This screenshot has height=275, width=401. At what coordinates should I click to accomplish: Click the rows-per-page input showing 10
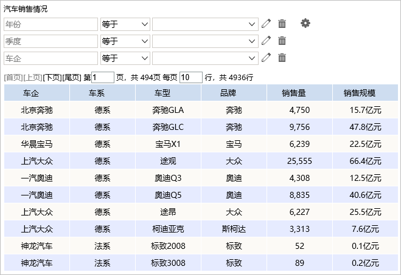click(x=191, y=77)
